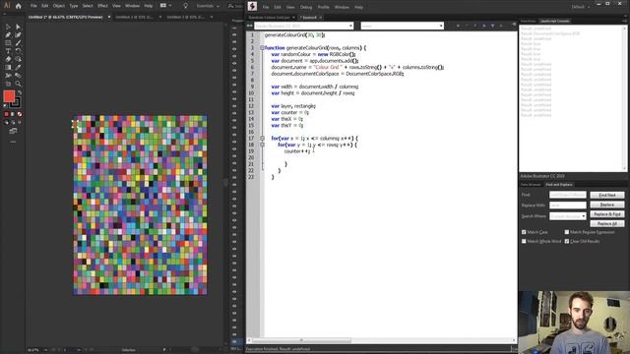Toggle the Match Whole Word checkbox

(524, 241)
